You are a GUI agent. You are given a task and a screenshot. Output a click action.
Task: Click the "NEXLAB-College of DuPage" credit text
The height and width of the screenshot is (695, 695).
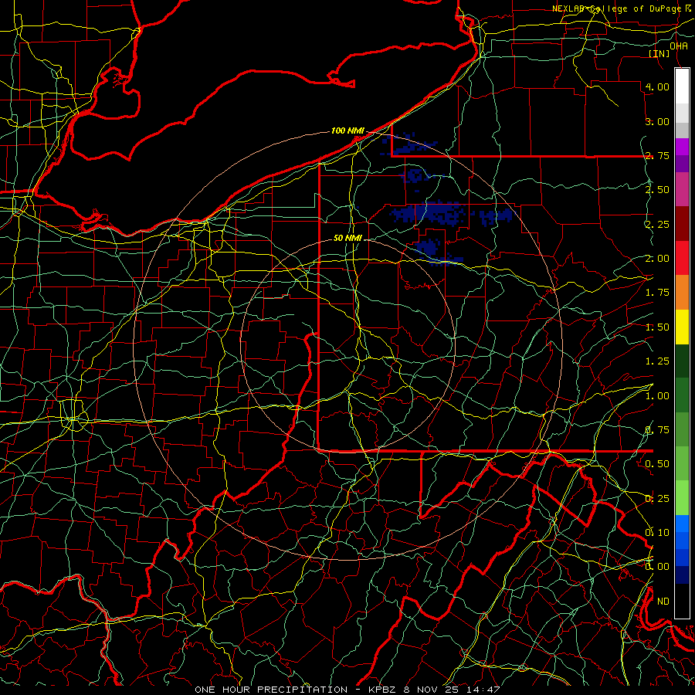617,8
